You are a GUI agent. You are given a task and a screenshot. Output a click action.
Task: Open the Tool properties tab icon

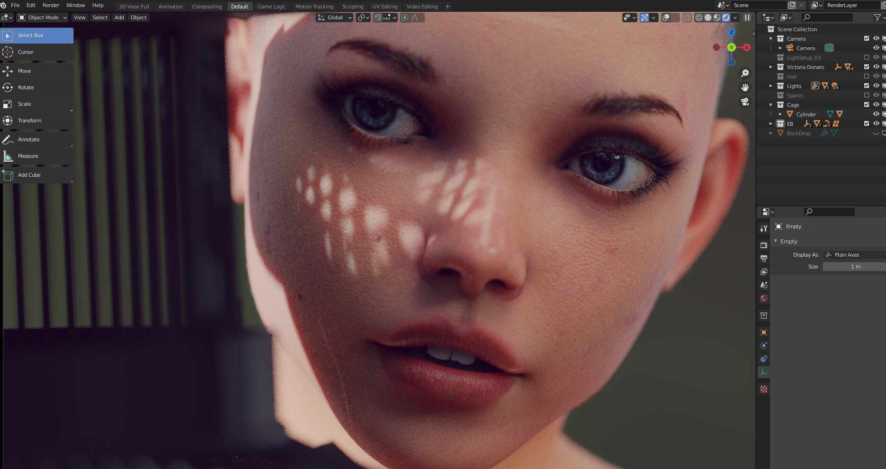coord(763,228)
